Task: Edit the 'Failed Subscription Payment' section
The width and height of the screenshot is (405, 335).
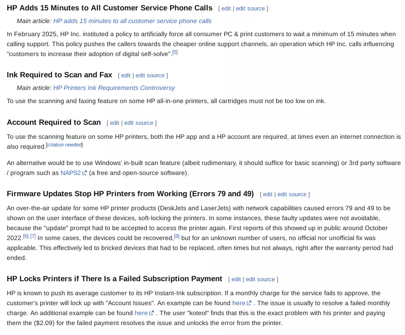Action: click(x=236, y=279)
